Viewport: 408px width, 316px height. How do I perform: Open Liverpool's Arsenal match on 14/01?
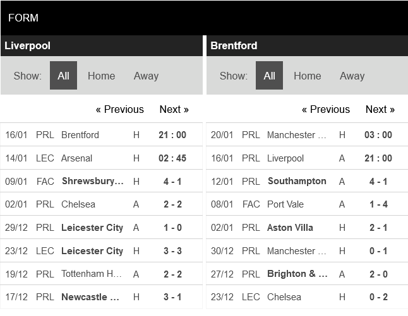(x=76, y=158)
